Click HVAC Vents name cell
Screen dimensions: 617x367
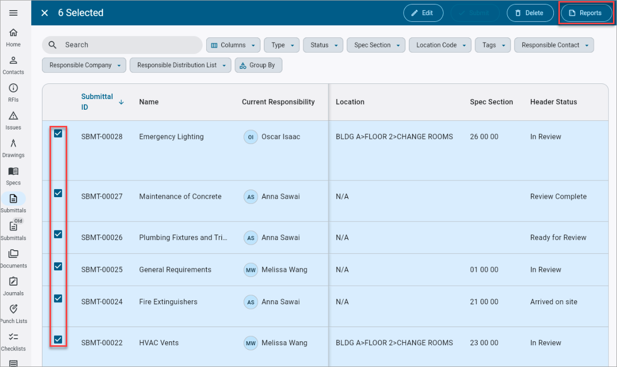(159, 343)
